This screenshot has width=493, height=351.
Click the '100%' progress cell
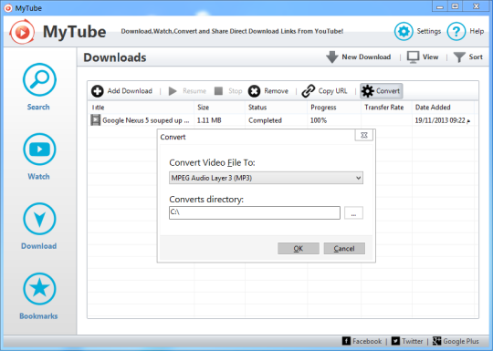point(319,120)
